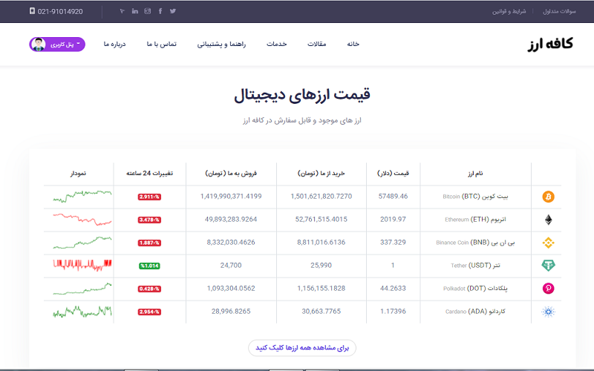Screen dimensions: 594x371
Task: Click sell price 1,419,990,371.4199
Action: tap(231, 196)
